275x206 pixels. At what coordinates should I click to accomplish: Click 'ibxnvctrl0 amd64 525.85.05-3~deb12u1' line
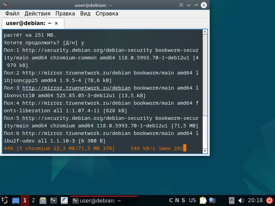pos(75,96)
